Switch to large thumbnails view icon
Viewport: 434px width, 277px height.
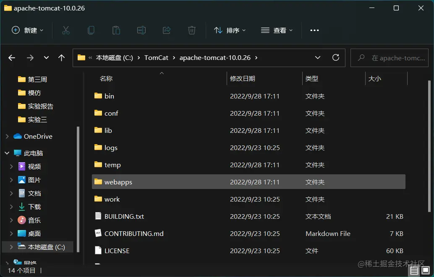click(x=426, y=270)
